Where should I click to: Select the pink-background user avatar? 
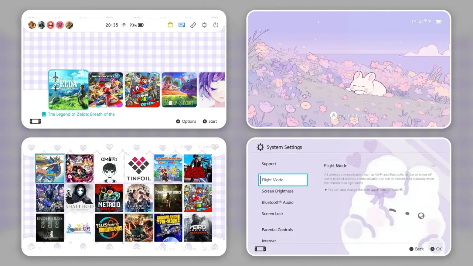point(59,25)
